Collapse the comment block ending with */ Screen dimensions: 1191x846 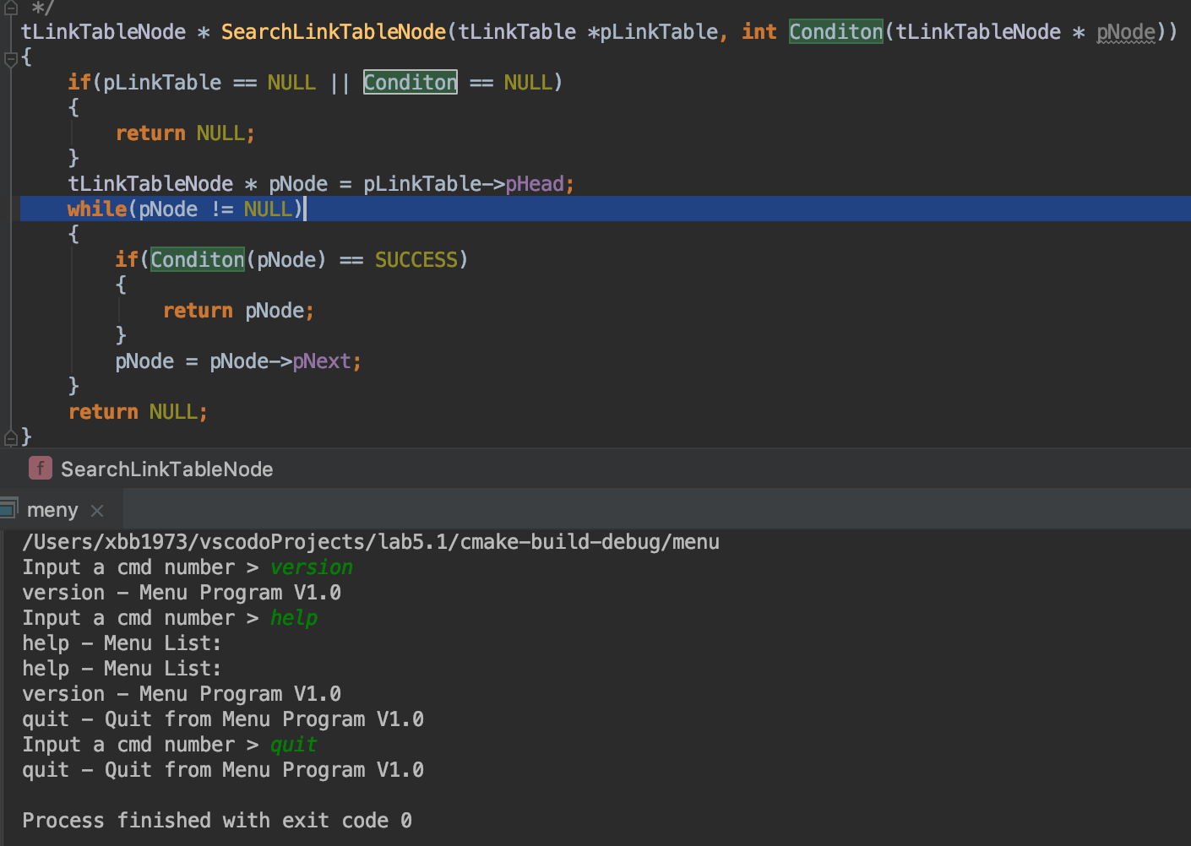(11, 8)
